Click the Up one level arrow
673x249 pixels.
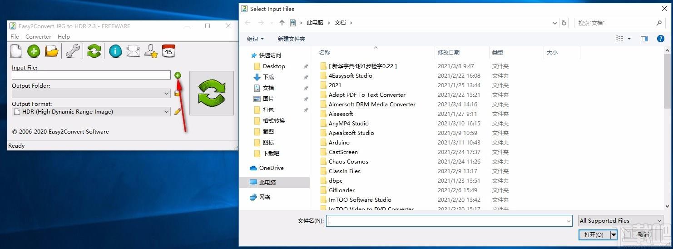[282, 23]
